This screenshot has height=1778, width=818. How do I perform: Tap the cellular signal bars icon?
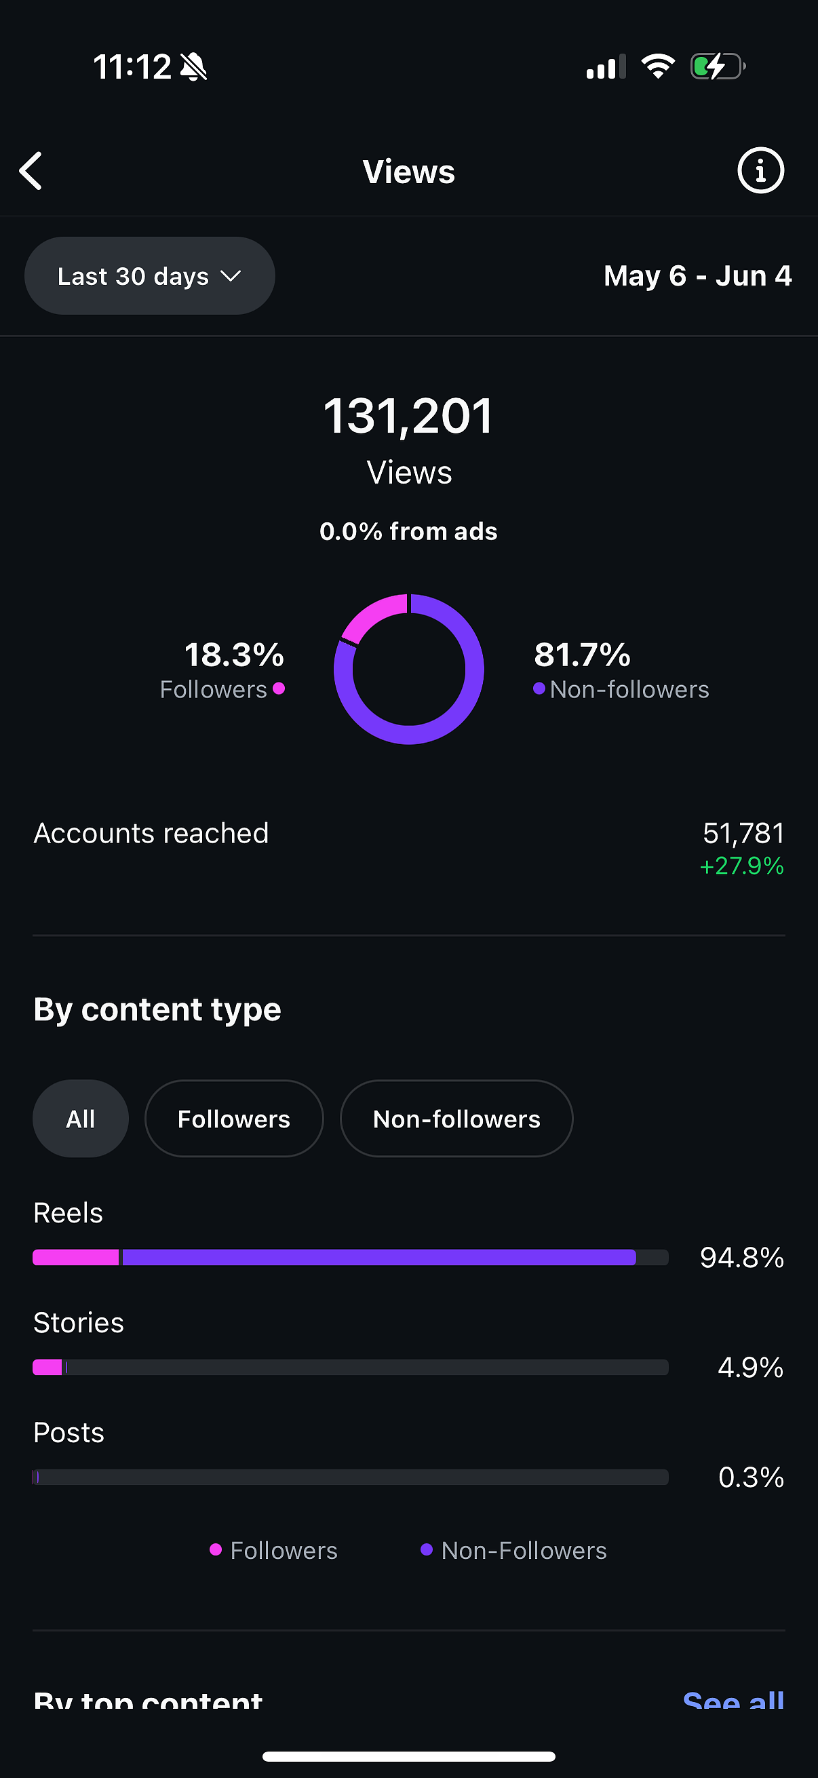606,66
